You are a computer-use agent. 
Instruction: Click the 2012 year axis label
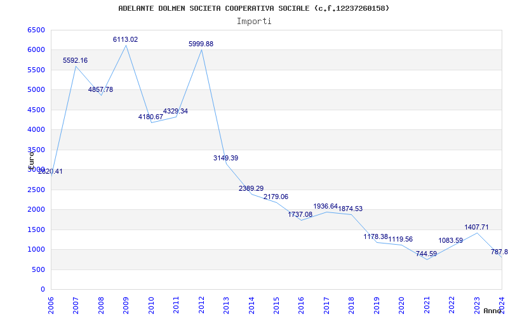[201, 306]
